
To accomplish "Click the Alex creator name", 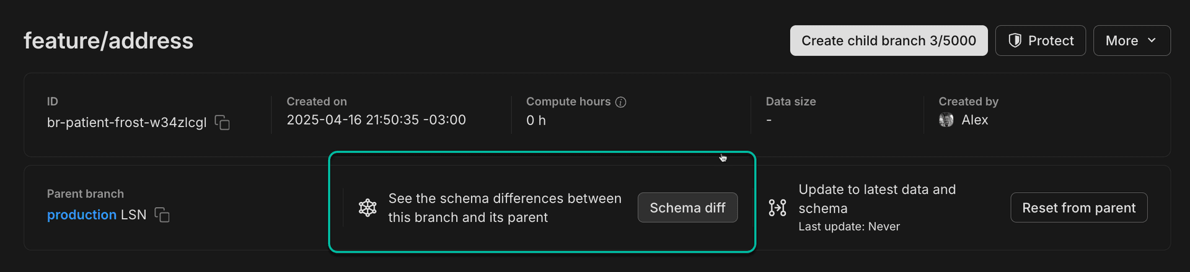I will tap(974, 120).
